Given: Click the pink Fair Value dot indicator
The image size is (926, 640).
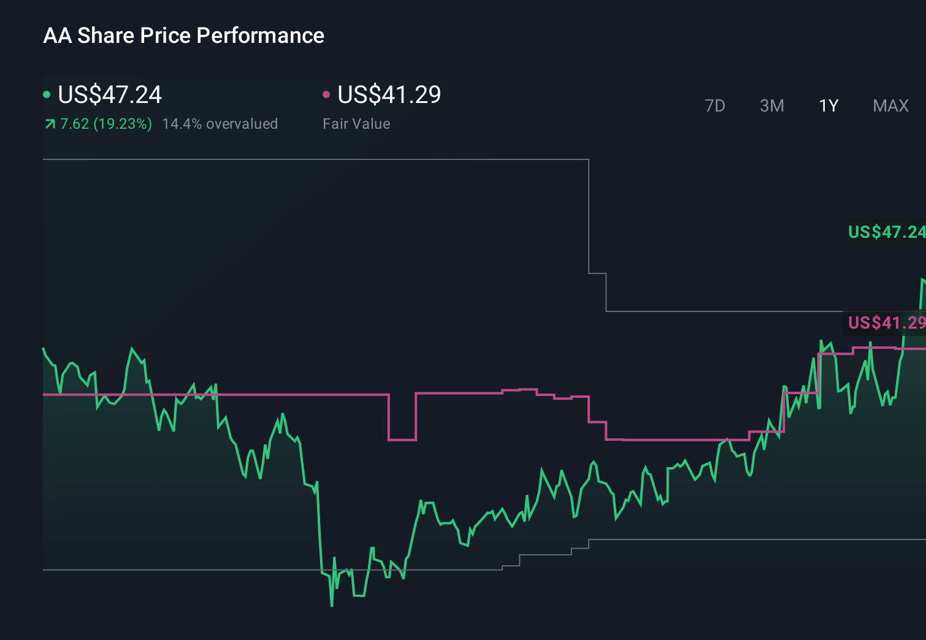Looking at the screenshot, I should coord(327,94).
